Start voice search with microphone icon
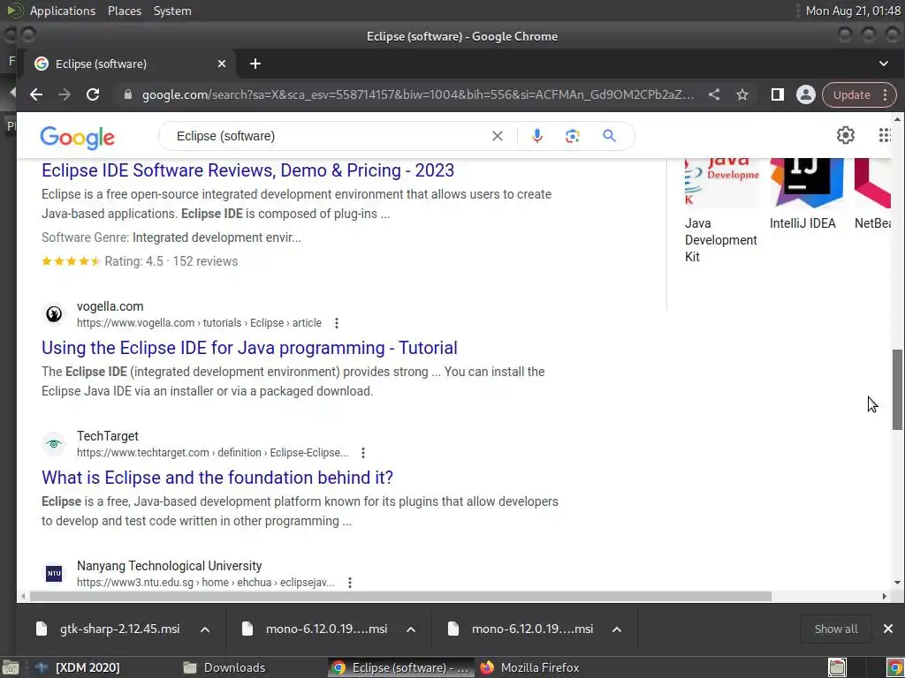 (536, 136)
